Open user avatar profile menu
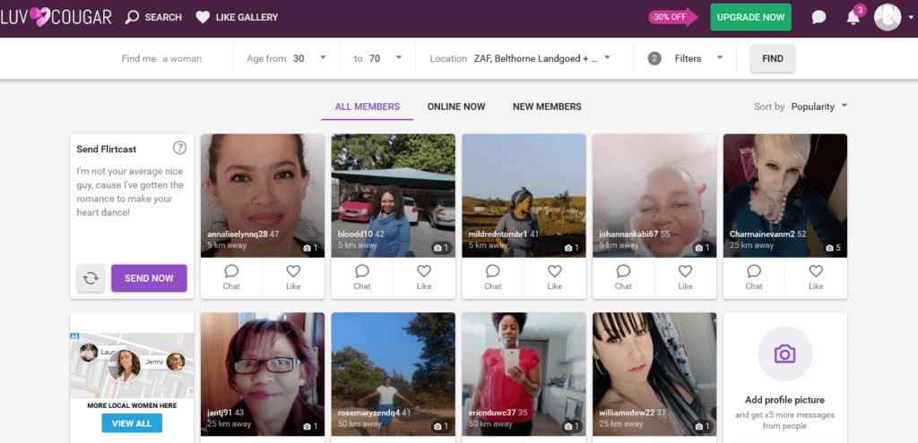918x443 pixels. (887, 17)
